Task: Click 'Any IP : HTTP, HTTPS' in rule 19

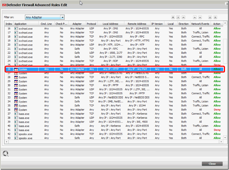Action: [x=137, y=40]
